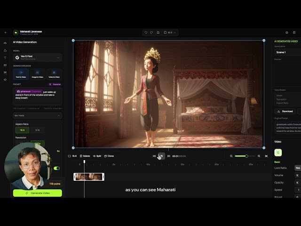Image resolution: width=301 pixels, height=226 pixels.
Task: Choose the 9:16 aspect ratio option
Action: tap(38, 130)
